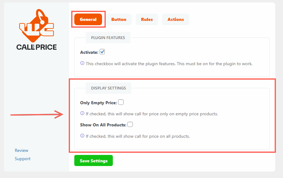The image size is (283, 178).
Task: Click the Display Settings section heading
Action: click(x=109, y=88)
